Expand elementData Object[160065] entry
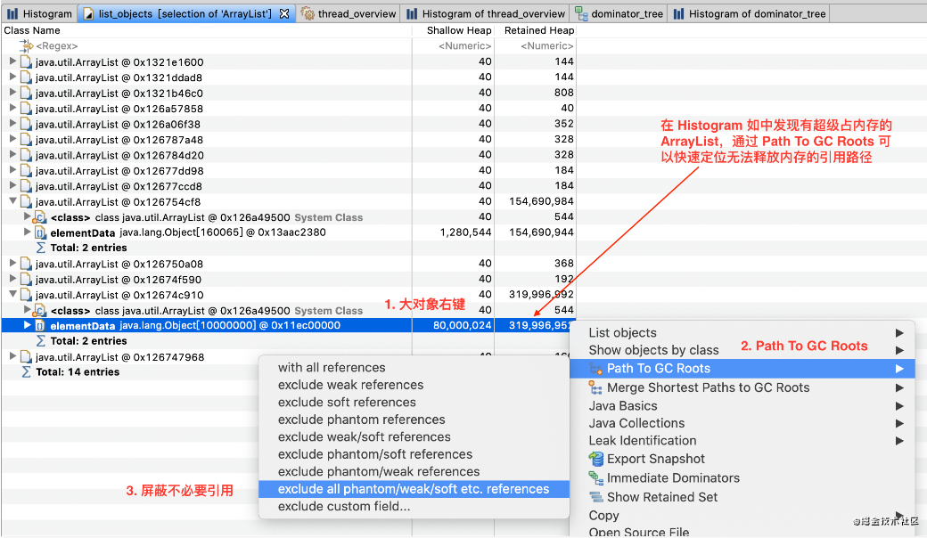 [x=28, y=232]
